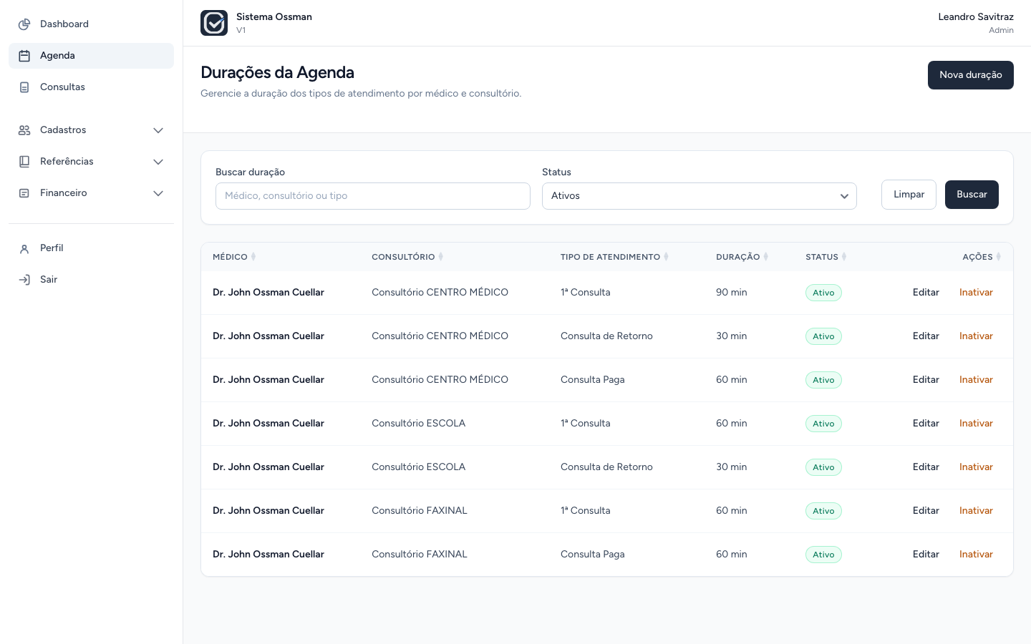
Task: Click the Sistema Ossman logo icon
Action: (214, 23)
